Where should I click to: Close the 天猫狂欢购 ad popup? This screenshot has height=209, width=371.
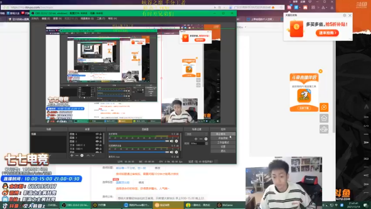point(350,15)
